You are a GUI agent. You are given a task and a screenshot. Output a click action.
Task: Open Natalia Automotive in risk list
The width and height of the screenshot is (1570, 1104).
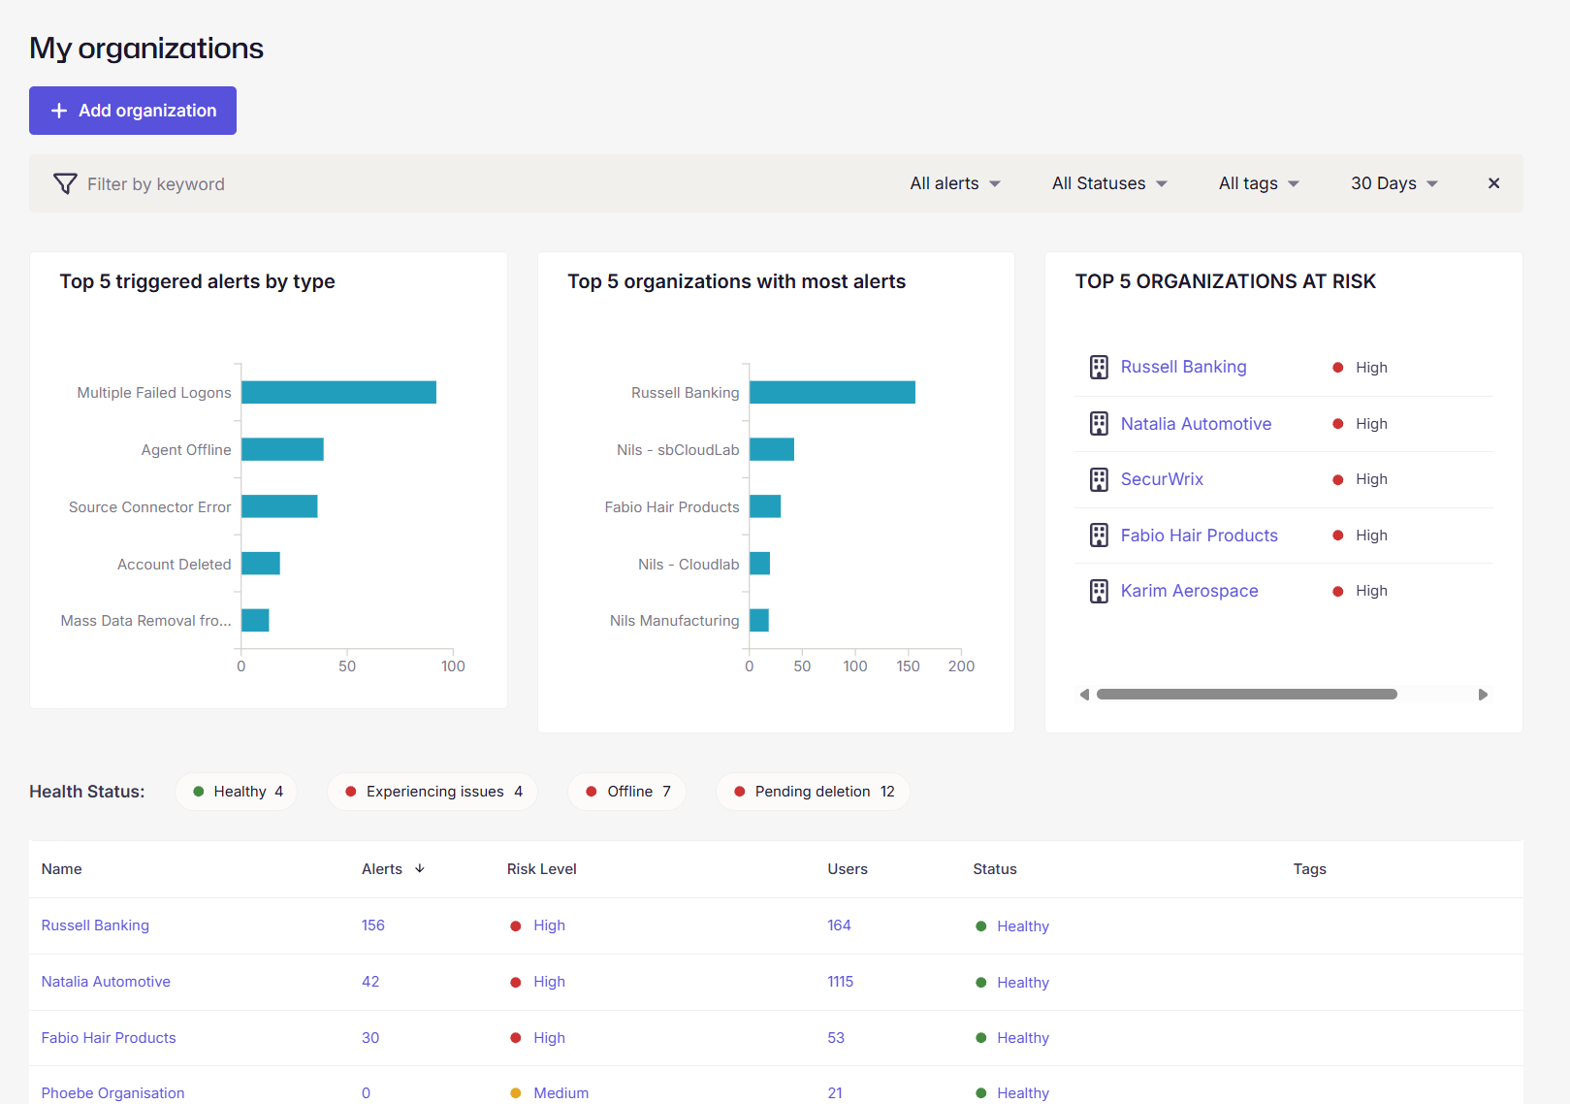tap(1196, 424)
